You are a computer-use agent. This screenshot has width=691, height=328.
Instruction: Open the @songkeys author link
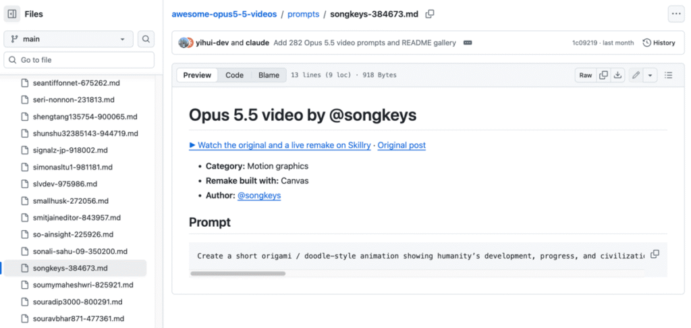(x=259, y=195)
